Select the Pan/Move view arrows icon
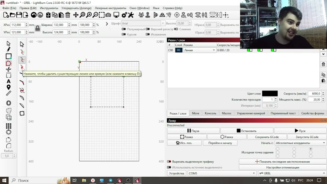The width and height of the screenshot is (327, 184). (x=76, y=15)
